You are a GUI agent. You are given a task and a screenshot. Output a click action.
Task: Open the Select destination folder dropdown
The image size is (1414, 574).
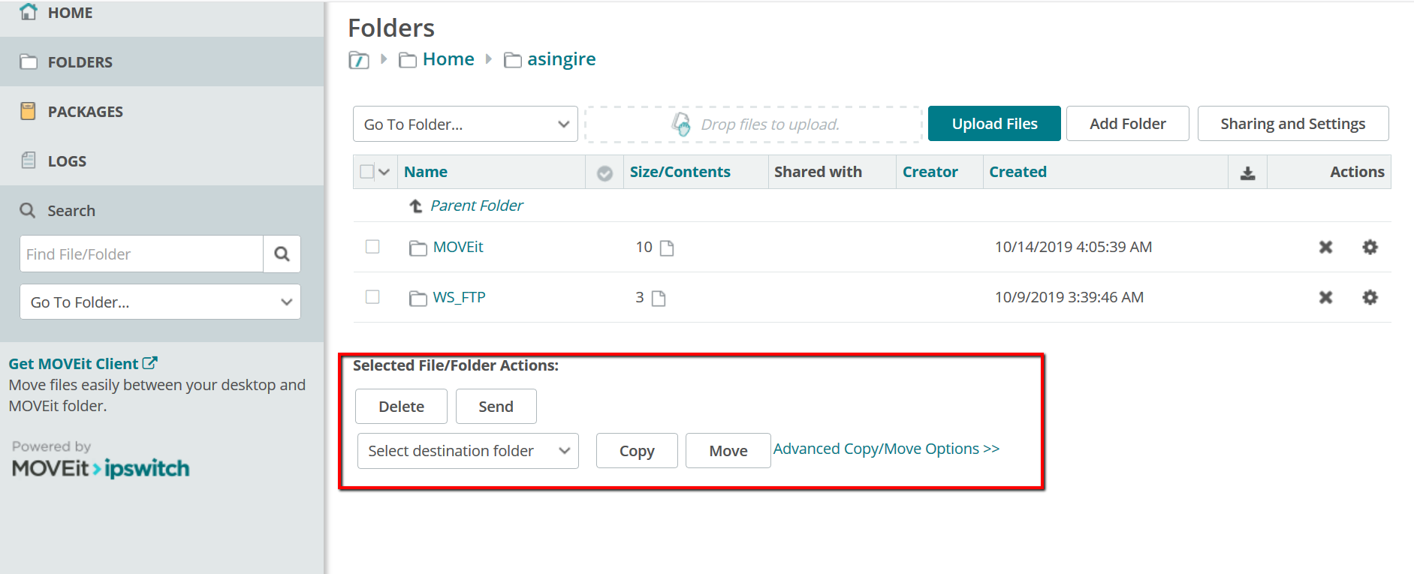(468, 451)
